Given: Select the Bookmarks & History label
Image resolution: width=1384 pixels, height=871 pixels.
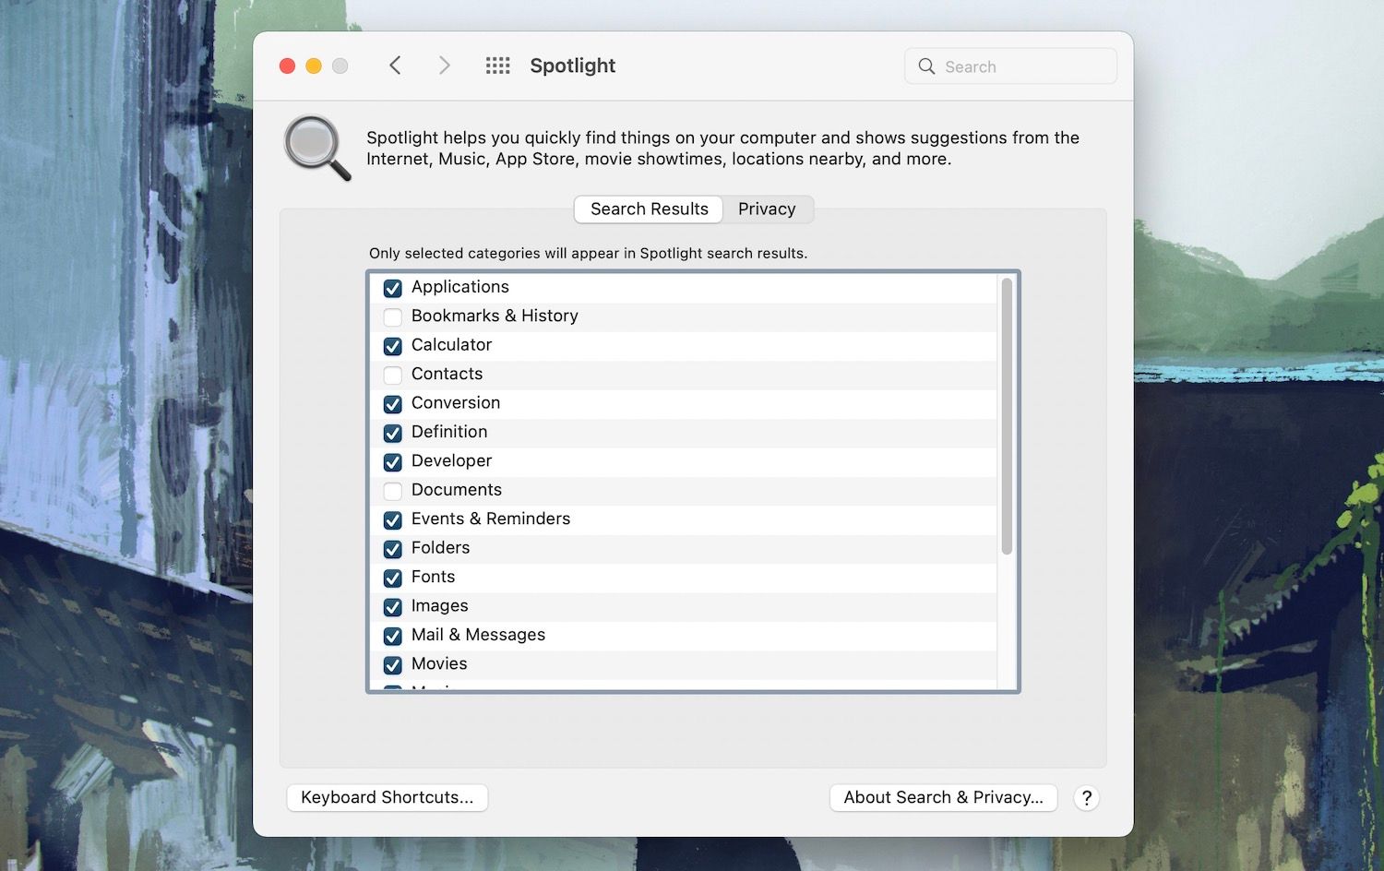Looking at the screenshot, I should pos(495,316).
